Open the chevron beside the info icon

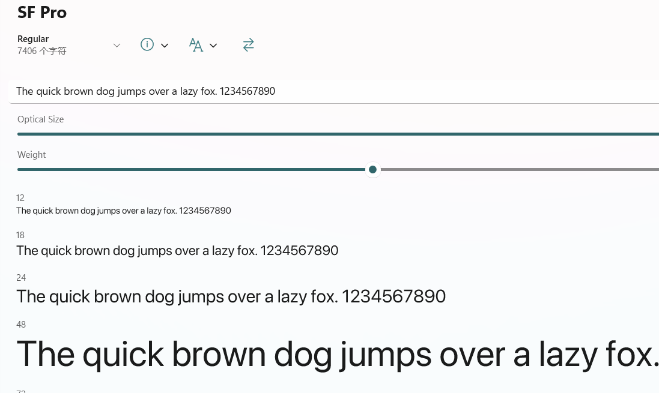coord(165,46)
